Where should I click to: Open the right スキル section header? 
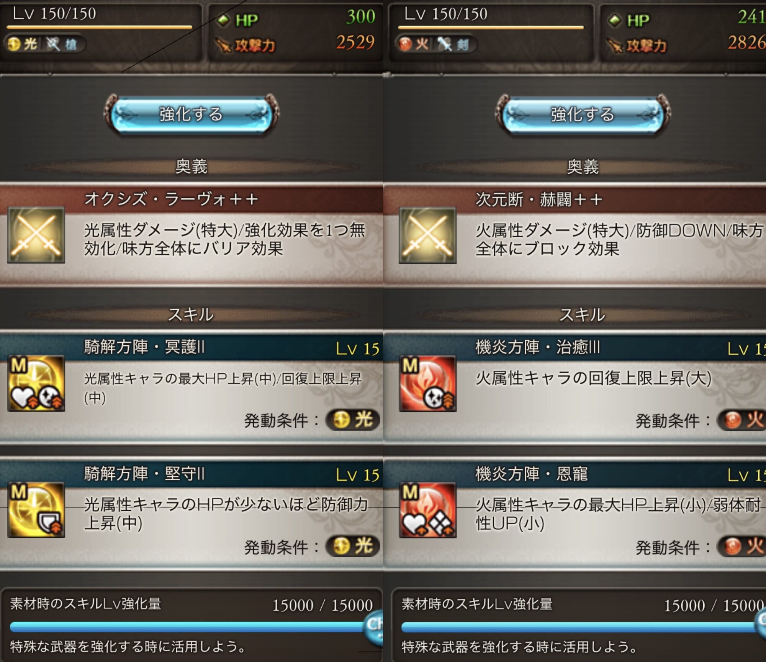tap(583, 315)
